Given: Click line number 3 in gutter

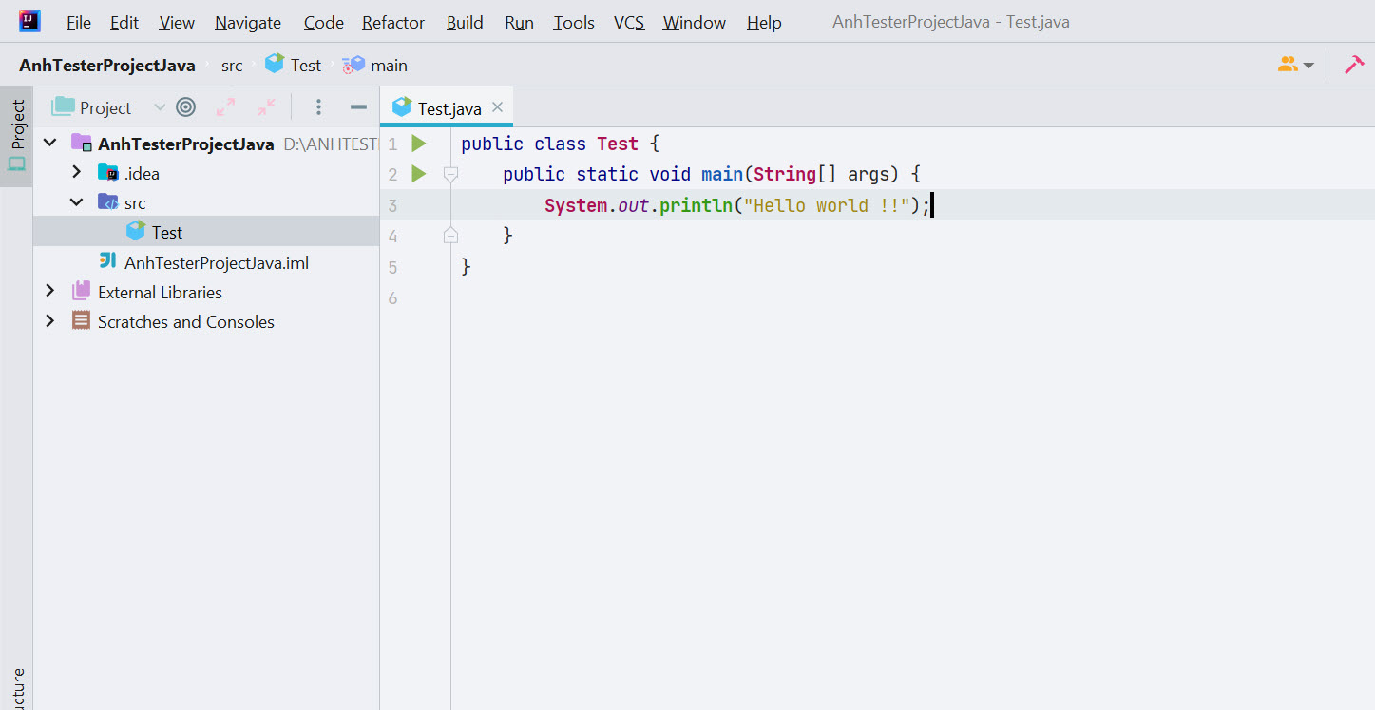Looking at the screenshot, I should [x=393, y=205].
